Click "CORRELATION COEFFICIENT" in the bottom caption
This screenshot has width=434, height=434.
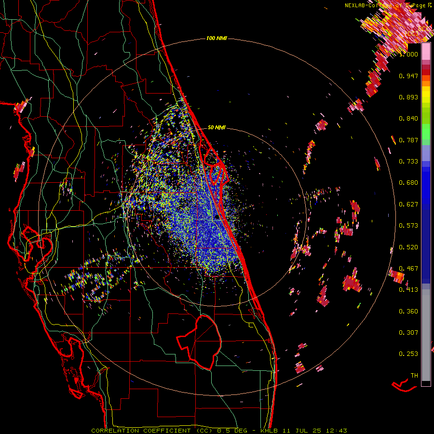(x=141, y=431)
